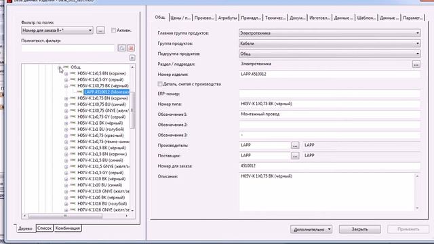
Task: Click the Описание text area
Action: pos(327,192)
